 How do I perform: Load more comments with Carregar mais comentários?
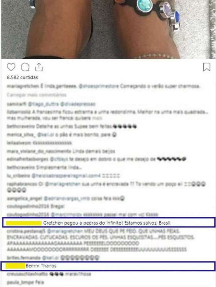pyautogui.click(x=36, y=95)
